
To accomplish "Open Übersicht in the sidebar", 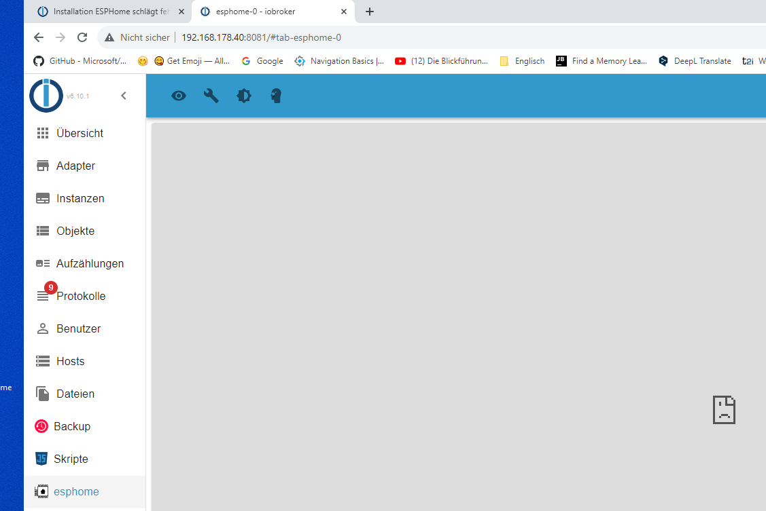I will [x=84, y=133].
